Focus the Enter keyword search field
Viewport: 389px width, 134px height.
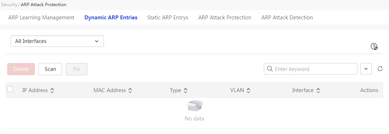click(x=310, y=69)
